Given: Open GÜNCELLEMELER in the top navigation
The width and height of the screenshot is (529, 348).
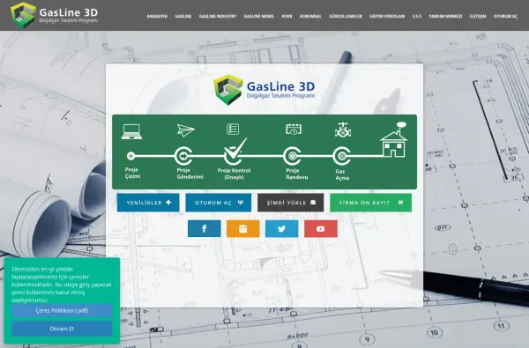Looking at the screenshot, I should tap(346, 16).
